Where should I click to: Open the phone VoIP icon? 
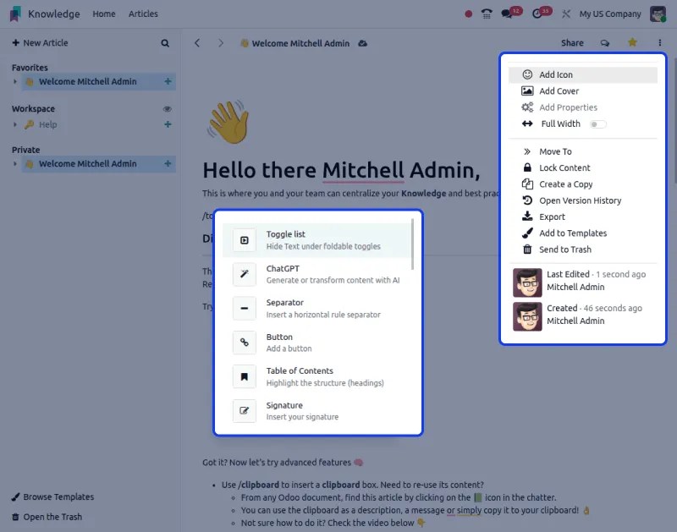487,14
